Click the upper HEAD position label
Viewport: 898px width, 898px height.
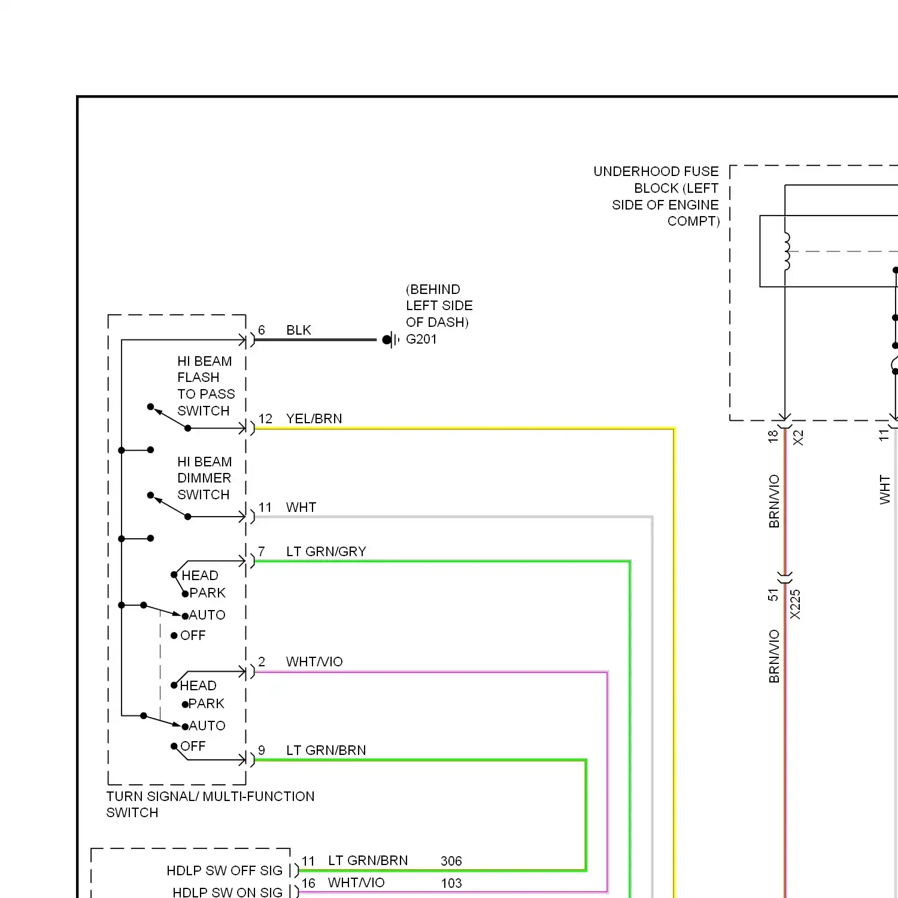200,576
